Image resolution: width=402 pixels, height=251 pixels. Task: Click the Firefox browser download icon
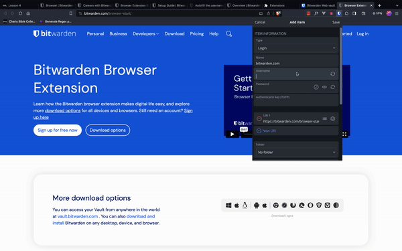[x=293, y=205]
